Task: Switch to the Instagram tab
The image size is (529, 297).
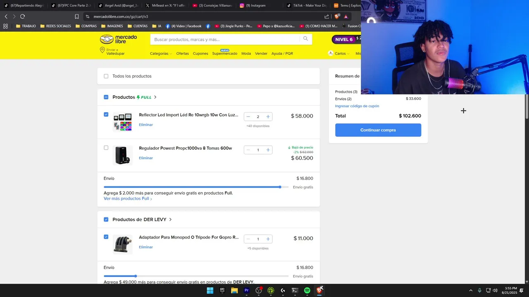Action: tap(259, 5)
